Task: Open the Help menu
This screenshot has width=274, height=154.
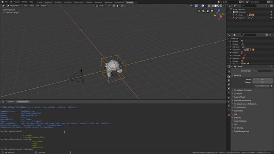Action: tap(31, 2)
